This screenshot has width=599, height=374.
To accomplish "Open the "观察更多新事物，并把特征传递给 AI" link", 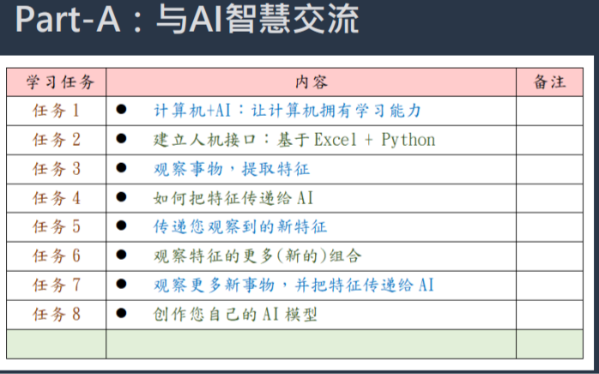I will [x=293, y=286].
